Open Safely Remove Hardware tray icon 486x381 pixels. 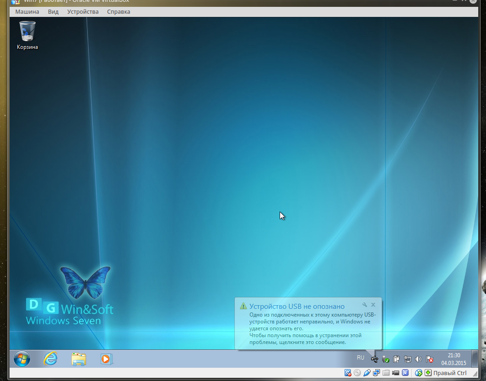pos(385,359)
